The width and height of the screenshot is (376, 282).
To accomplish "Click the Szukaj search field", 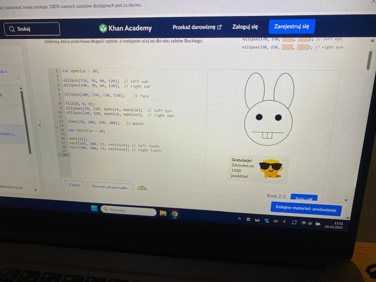I will [x=33, y=29].
